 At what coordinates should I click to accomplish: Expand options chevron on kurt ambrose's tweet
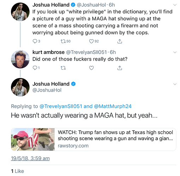coord(175,52)
